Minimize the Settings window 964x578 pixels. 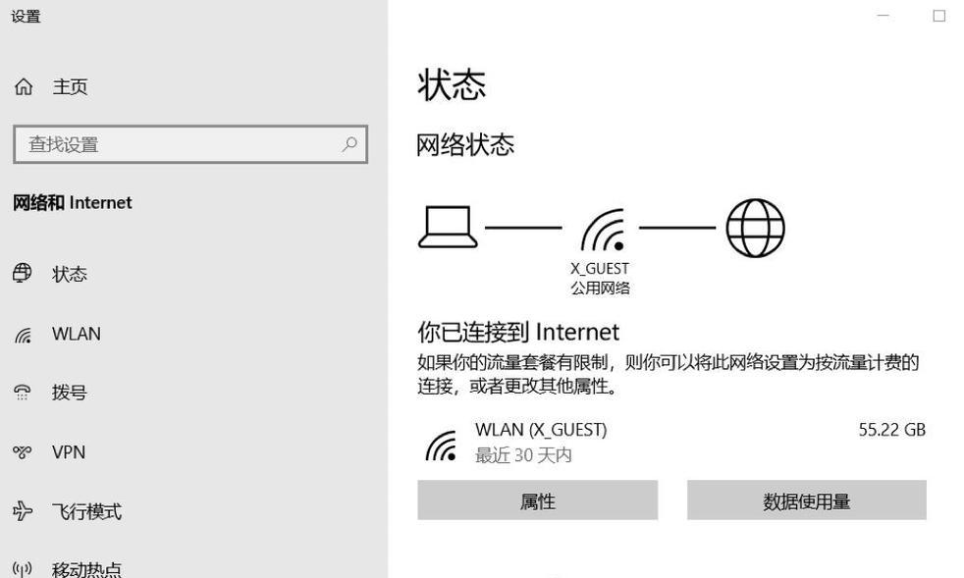pos(883,16)
